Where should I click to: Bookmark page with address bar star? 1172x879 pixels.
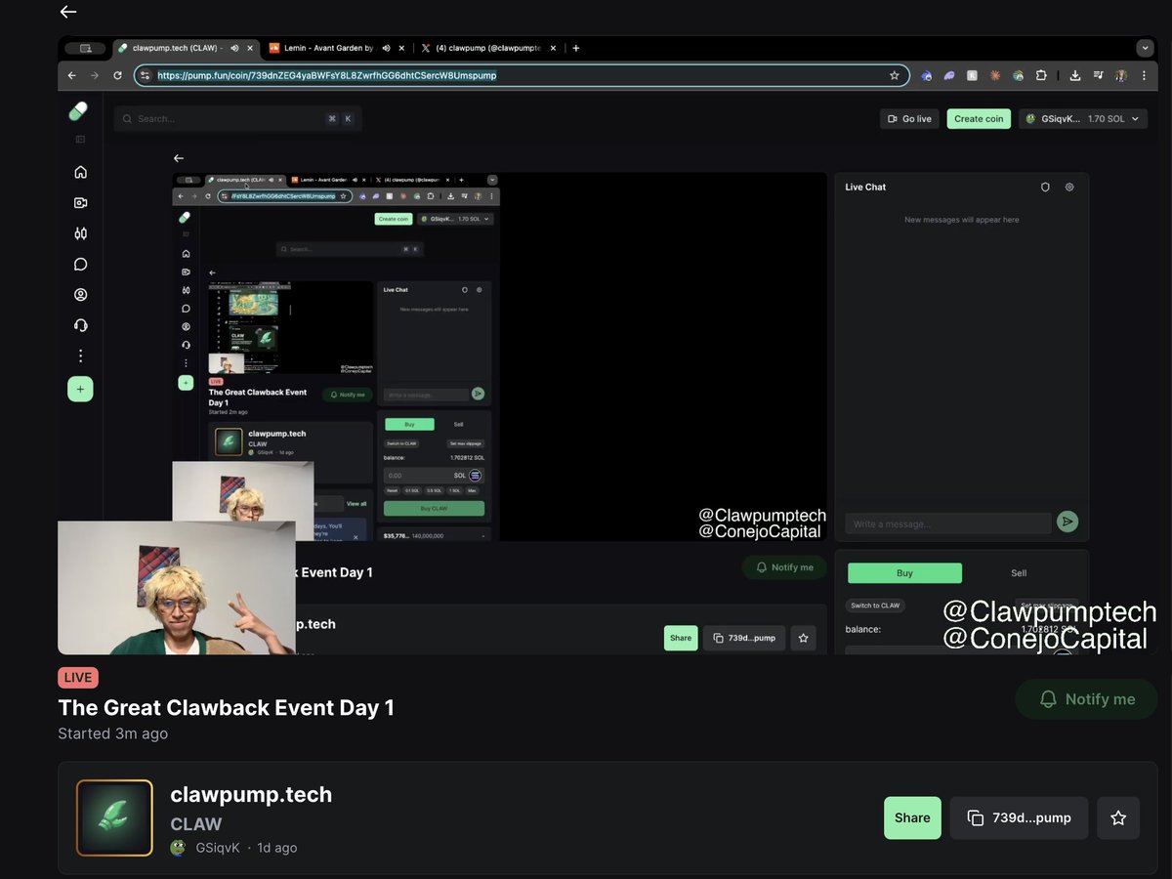(894, 75)
